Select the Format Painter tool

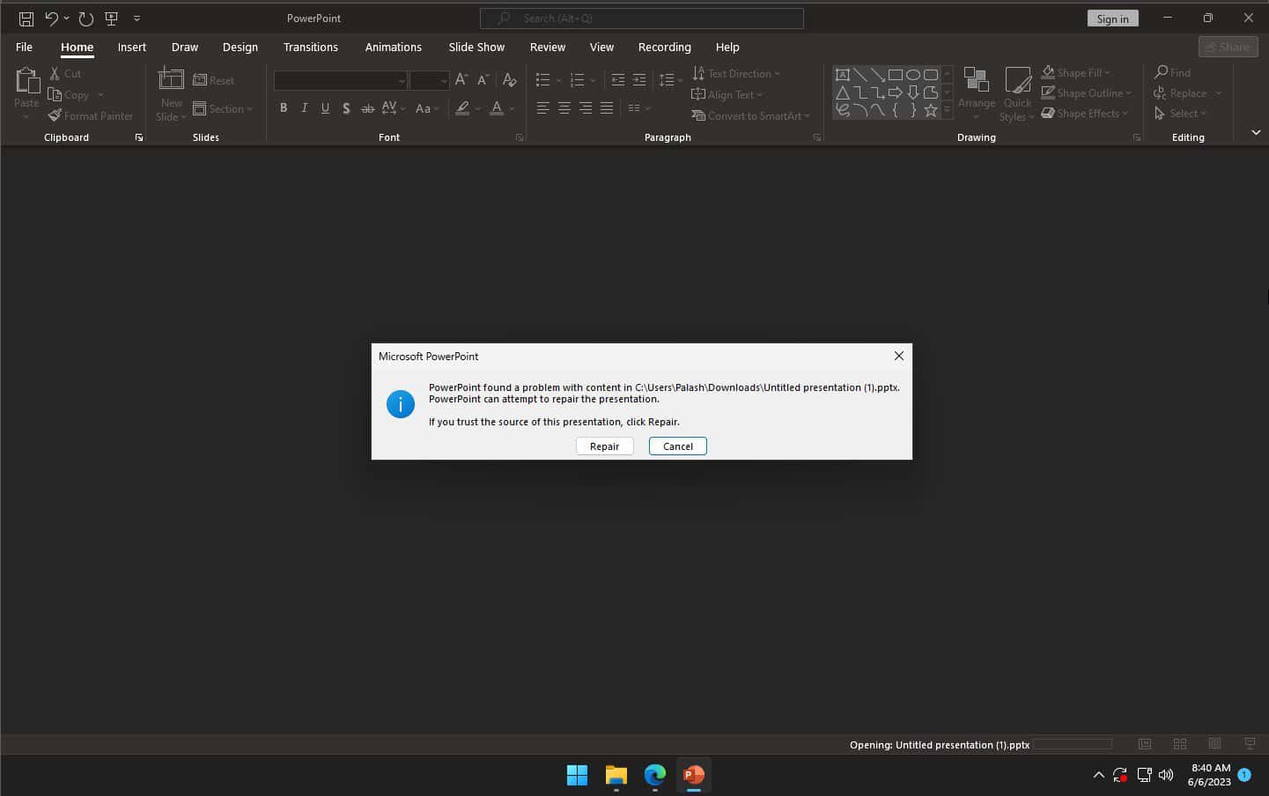(x=91, y=115)
